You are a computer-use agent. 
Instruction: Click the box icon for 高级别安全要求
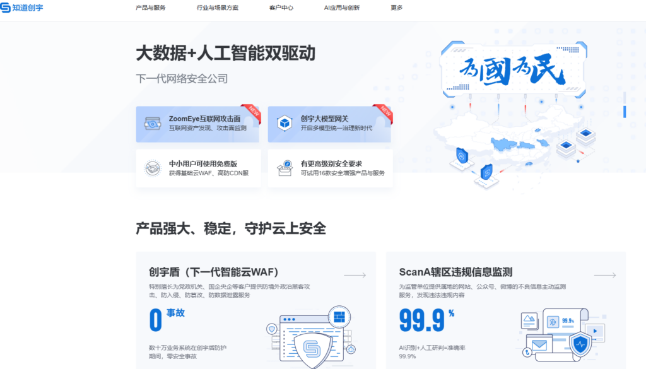[285, 168]
